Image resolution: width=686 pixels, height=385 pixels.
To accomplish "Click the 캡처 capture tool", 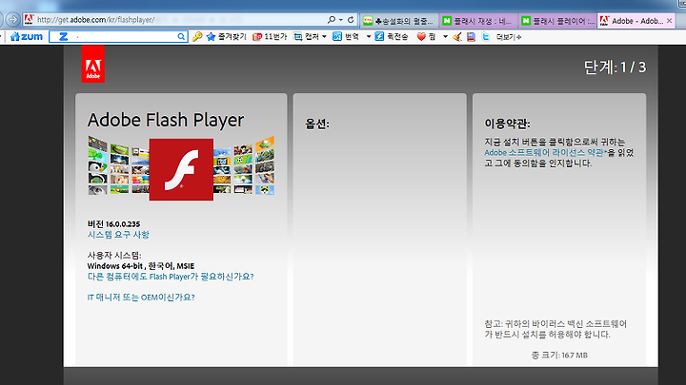I will click(x=307, y=37).
